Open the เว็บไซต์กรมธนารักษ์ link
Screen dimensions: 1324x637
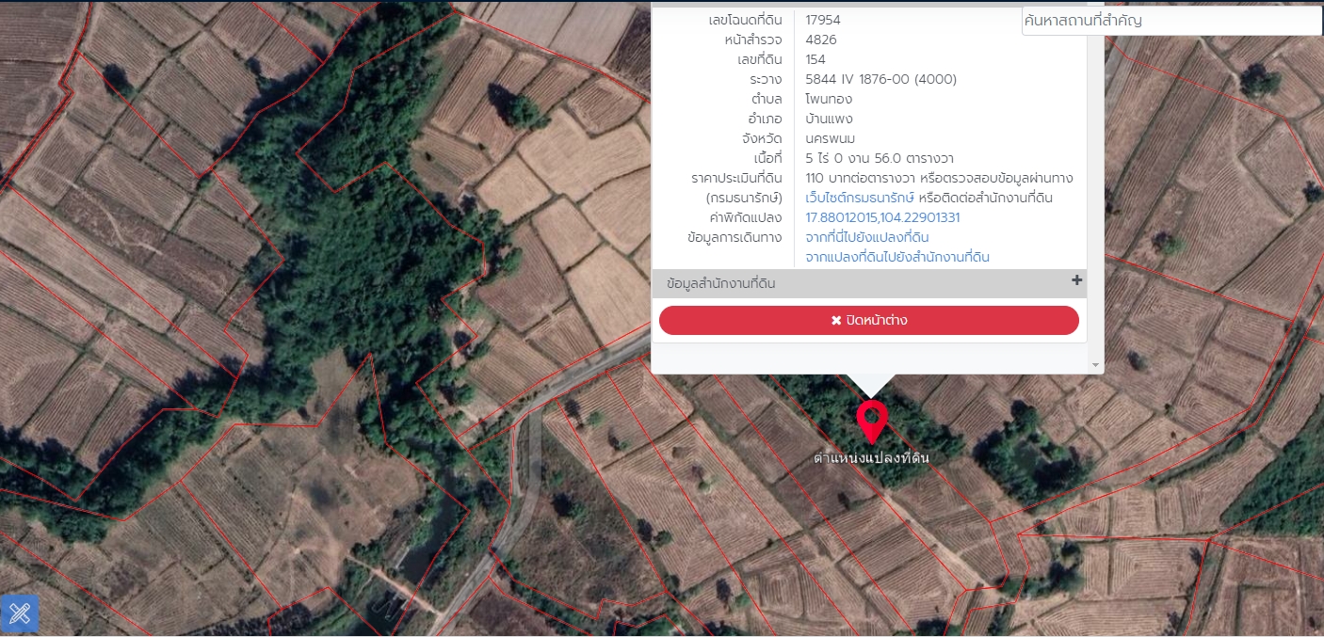[860, 198]
